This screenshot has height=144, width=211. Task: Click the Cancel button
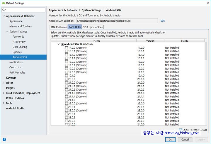[185, 140]
